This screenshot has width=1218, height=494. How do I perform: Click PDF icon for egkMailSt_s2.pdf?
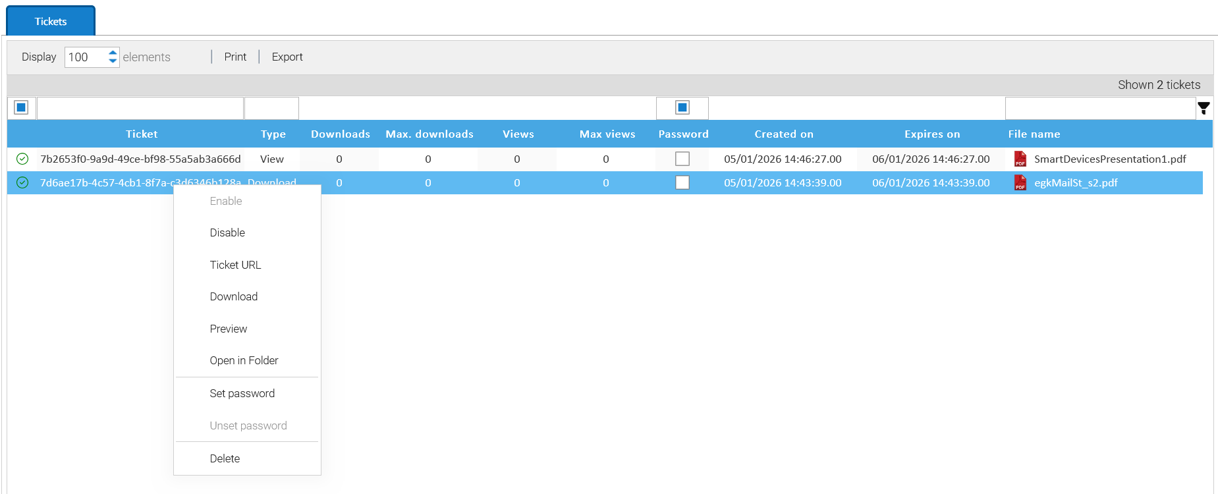[1020, 182]
